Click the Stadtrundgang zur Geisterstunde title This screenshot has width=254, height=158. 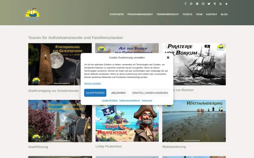(x=53, y=91)
